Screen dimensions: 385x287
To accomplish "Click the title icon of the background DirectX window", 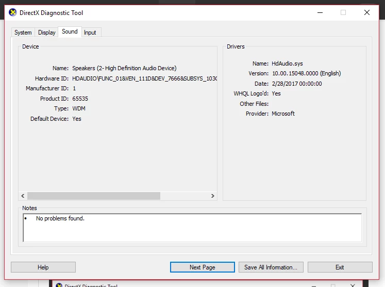I will click(59, 285).
